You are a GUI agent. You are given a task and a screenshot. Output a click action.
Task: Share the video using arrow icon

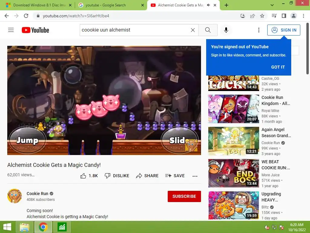pyautogui.click(x=139, y=176)
